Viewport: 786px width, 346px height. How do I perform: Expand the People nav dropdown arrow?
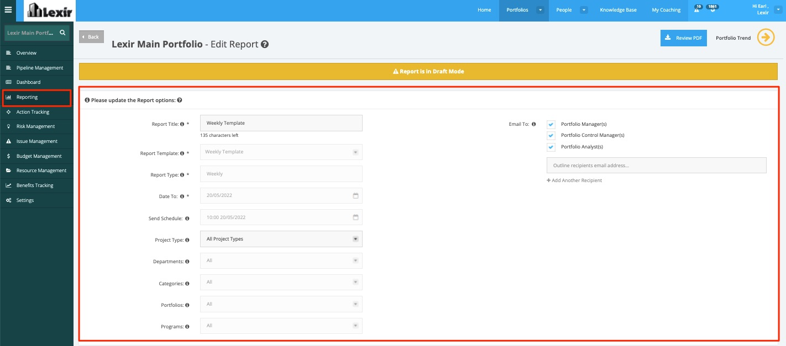click(583, 10)
